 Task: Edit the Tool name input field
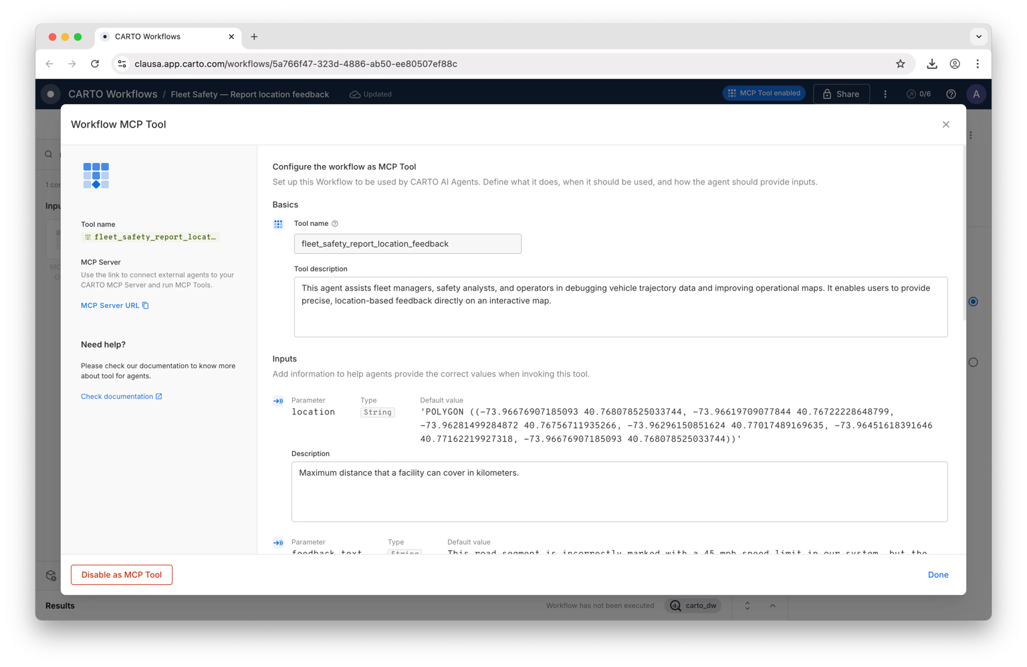click(407, 244)
